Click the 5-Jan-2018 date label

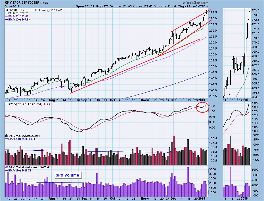[x=12, y=7]
